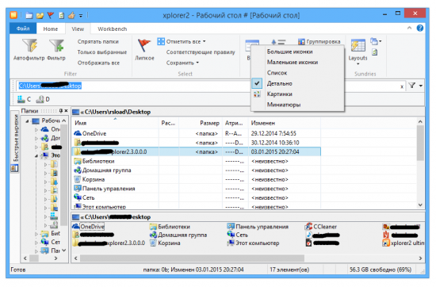Select Библиотеки row in top pane
The height and width of the screenshot is (287, 436).
tap(196, 161)
